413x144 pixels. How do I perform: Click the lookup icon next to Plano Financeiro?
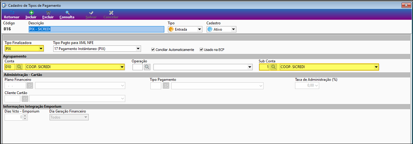tap(30, 86)
